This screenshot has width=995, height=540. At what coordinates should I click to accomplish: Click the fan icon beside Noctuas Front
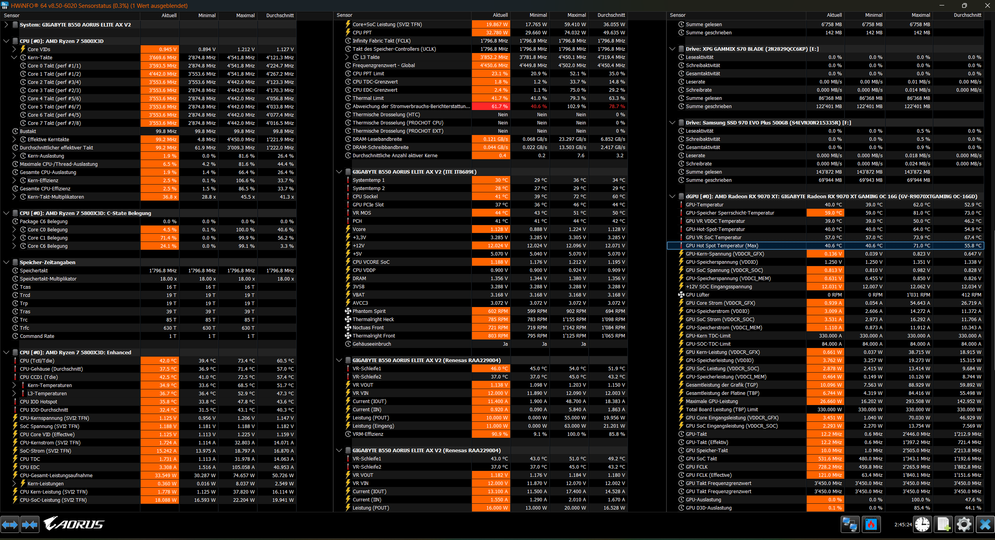click(x=348, y=327)
